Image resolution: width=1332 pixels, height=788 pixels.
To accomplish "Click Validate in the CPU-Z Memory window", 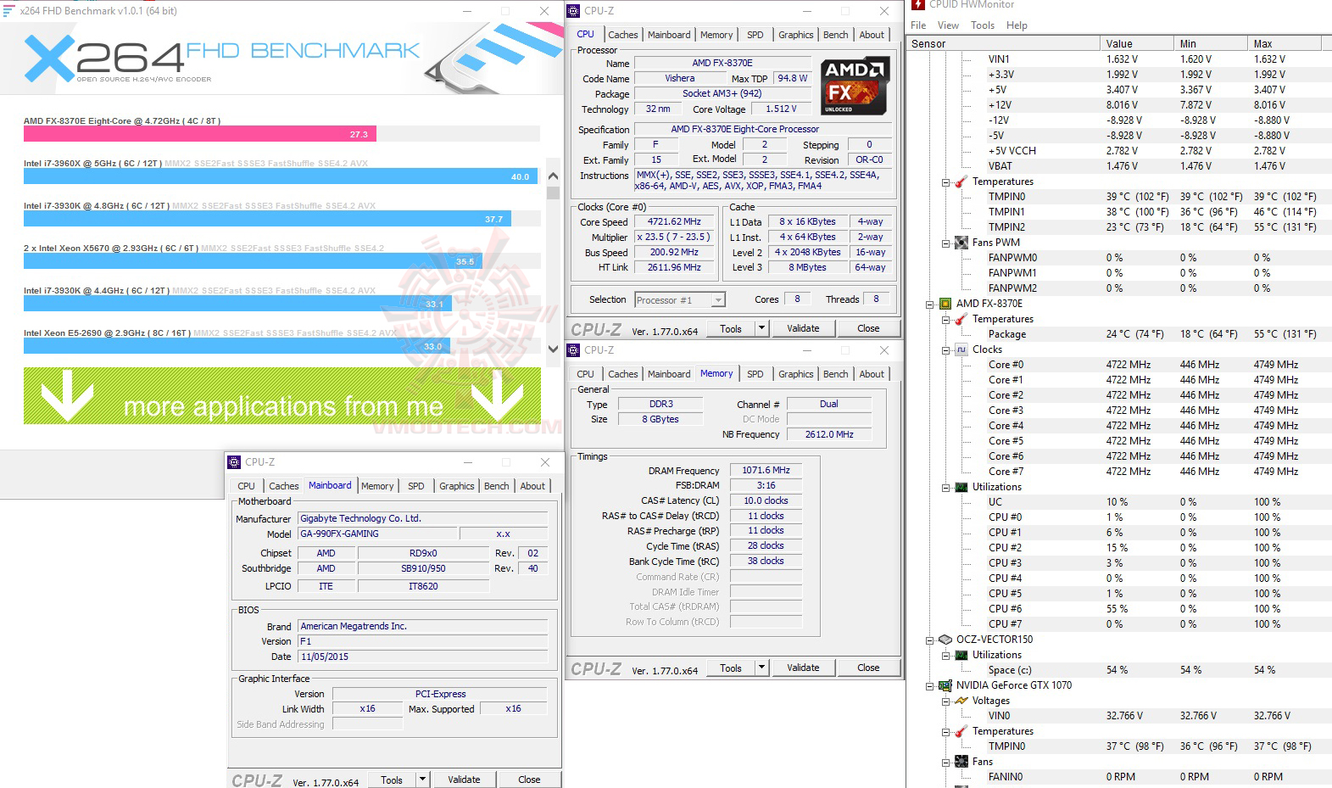I will point(803,668).
